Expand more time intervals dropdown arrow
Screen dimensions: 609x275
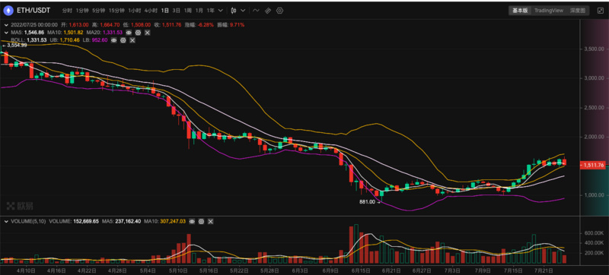click(x=221, y=11)
